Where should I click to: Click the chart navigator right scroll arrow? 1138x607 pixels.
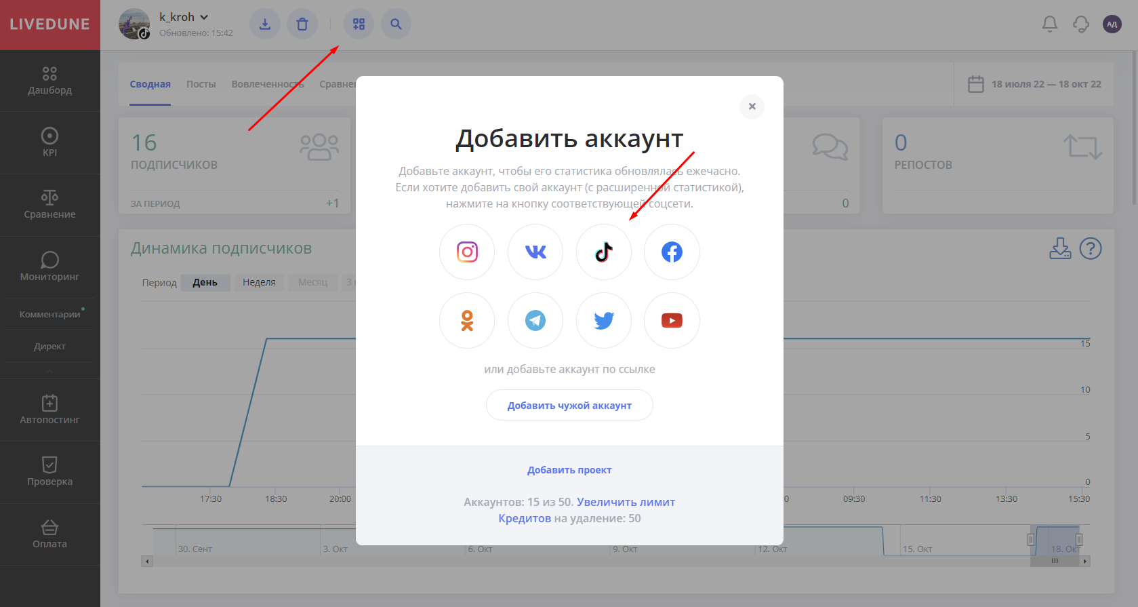click(1085, 562)
